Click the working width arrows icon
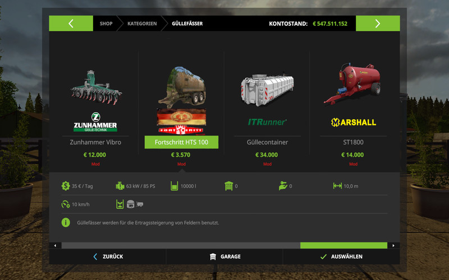This screenshot has width=449, height=280. [x=337, y=186]
